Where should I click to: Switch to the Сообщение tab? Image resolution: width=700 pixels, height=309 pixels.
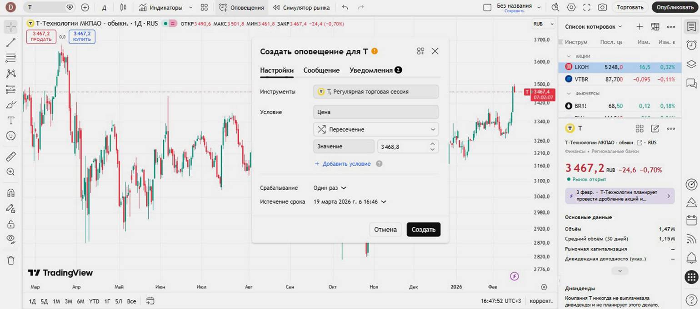coord(321,70)
